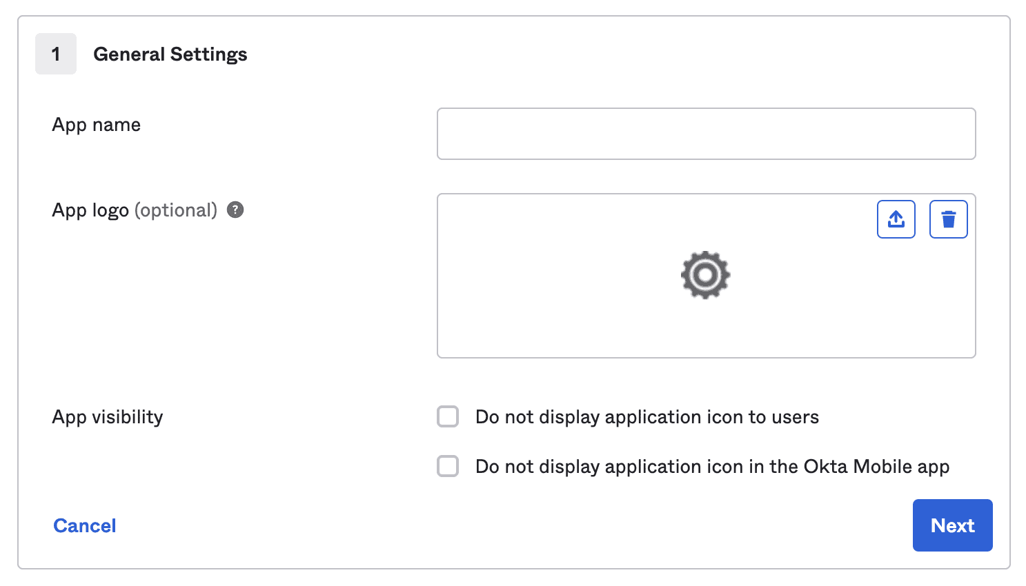Click the word 'Settings' in the section title
Image resolution: width=1026 pixels, height=586 pixels.
coord(208,54)
